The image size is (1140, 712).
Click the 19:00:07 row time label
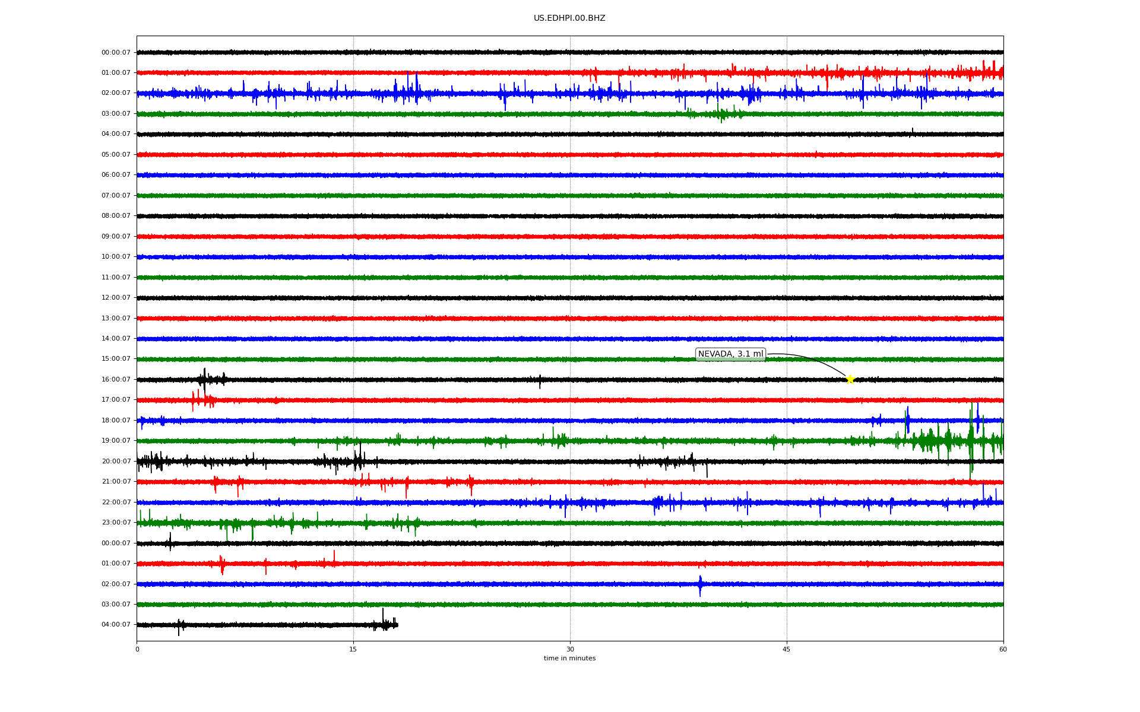pyautogui.click(x=116, y=441)
